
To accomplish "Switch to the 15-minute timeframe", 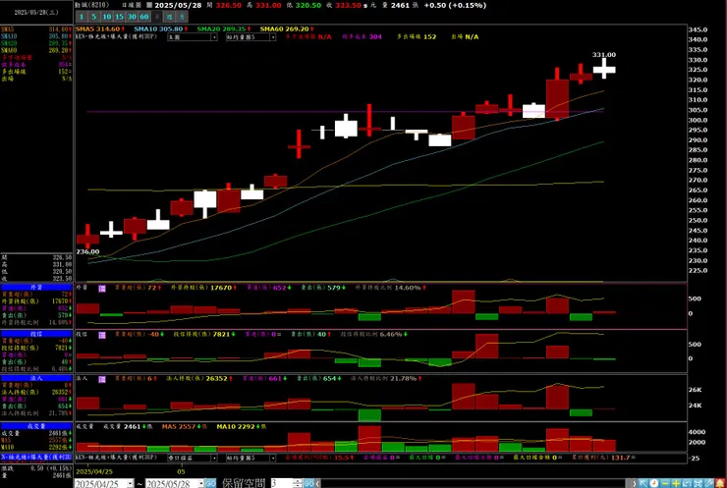I will pos(119,17).
